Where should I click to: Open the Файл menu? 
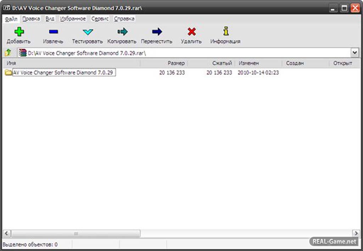11,19
